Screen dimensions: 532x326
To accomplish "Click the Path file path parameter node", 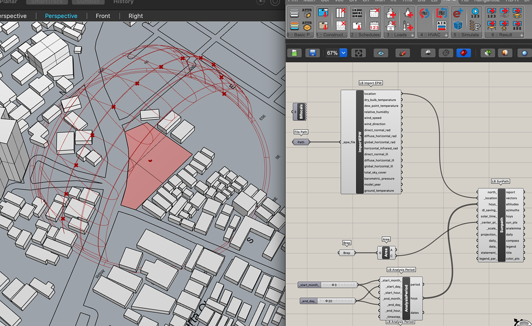I will coord(301,142).
